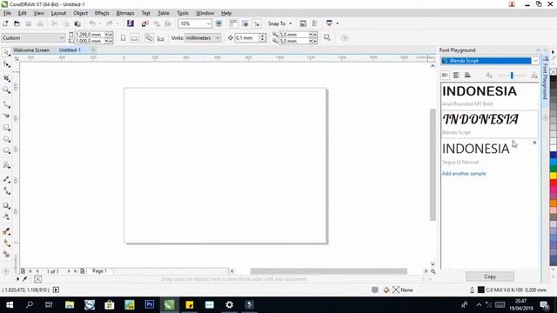Screen dimensions: 557x313
Task: Select the Polygon tool
Action: (x=6, y=150)
